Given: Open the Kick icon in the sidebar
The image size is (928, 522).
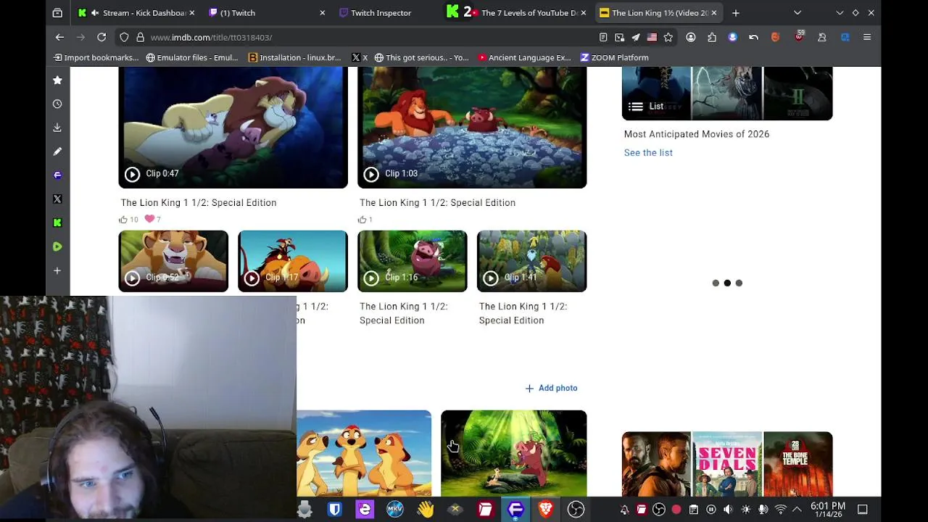Looking at the screenshot, I should click(x=57, y=223).
